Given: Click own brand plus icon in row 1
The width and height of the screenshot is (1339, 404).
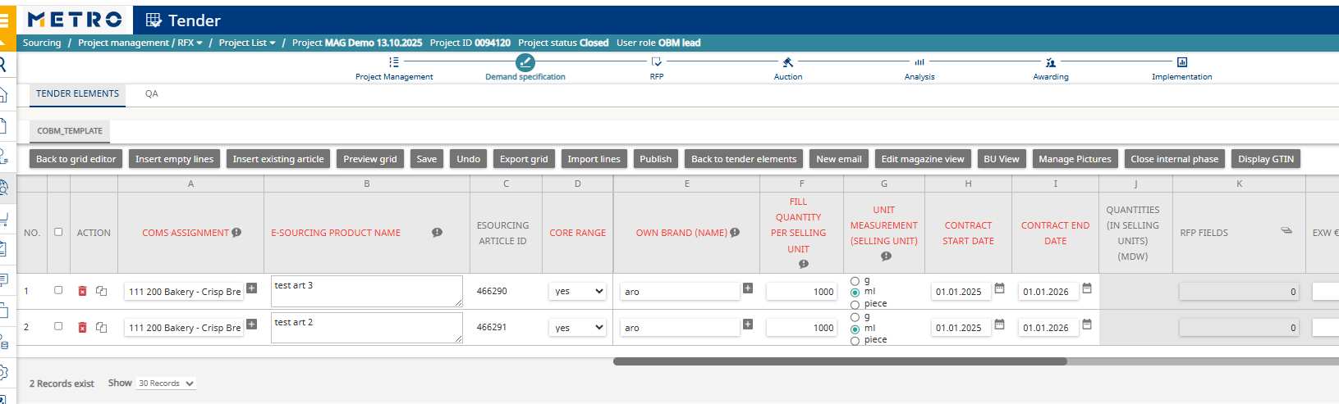Looking at the screenshot, I should click(x=748, y=288).
